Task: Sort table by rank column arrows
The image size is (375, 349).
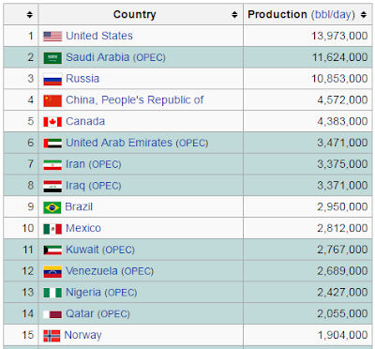Action: pyautogui.click(x=30, y=14)
